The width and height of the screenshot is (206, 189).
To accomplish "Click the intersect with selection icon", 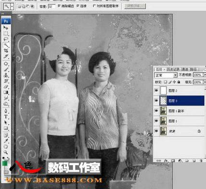I will click(x=32, y=6).
